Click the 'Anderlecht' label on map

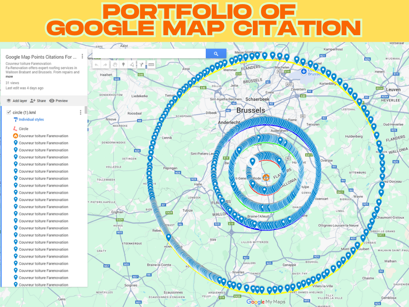coord(229,122)
